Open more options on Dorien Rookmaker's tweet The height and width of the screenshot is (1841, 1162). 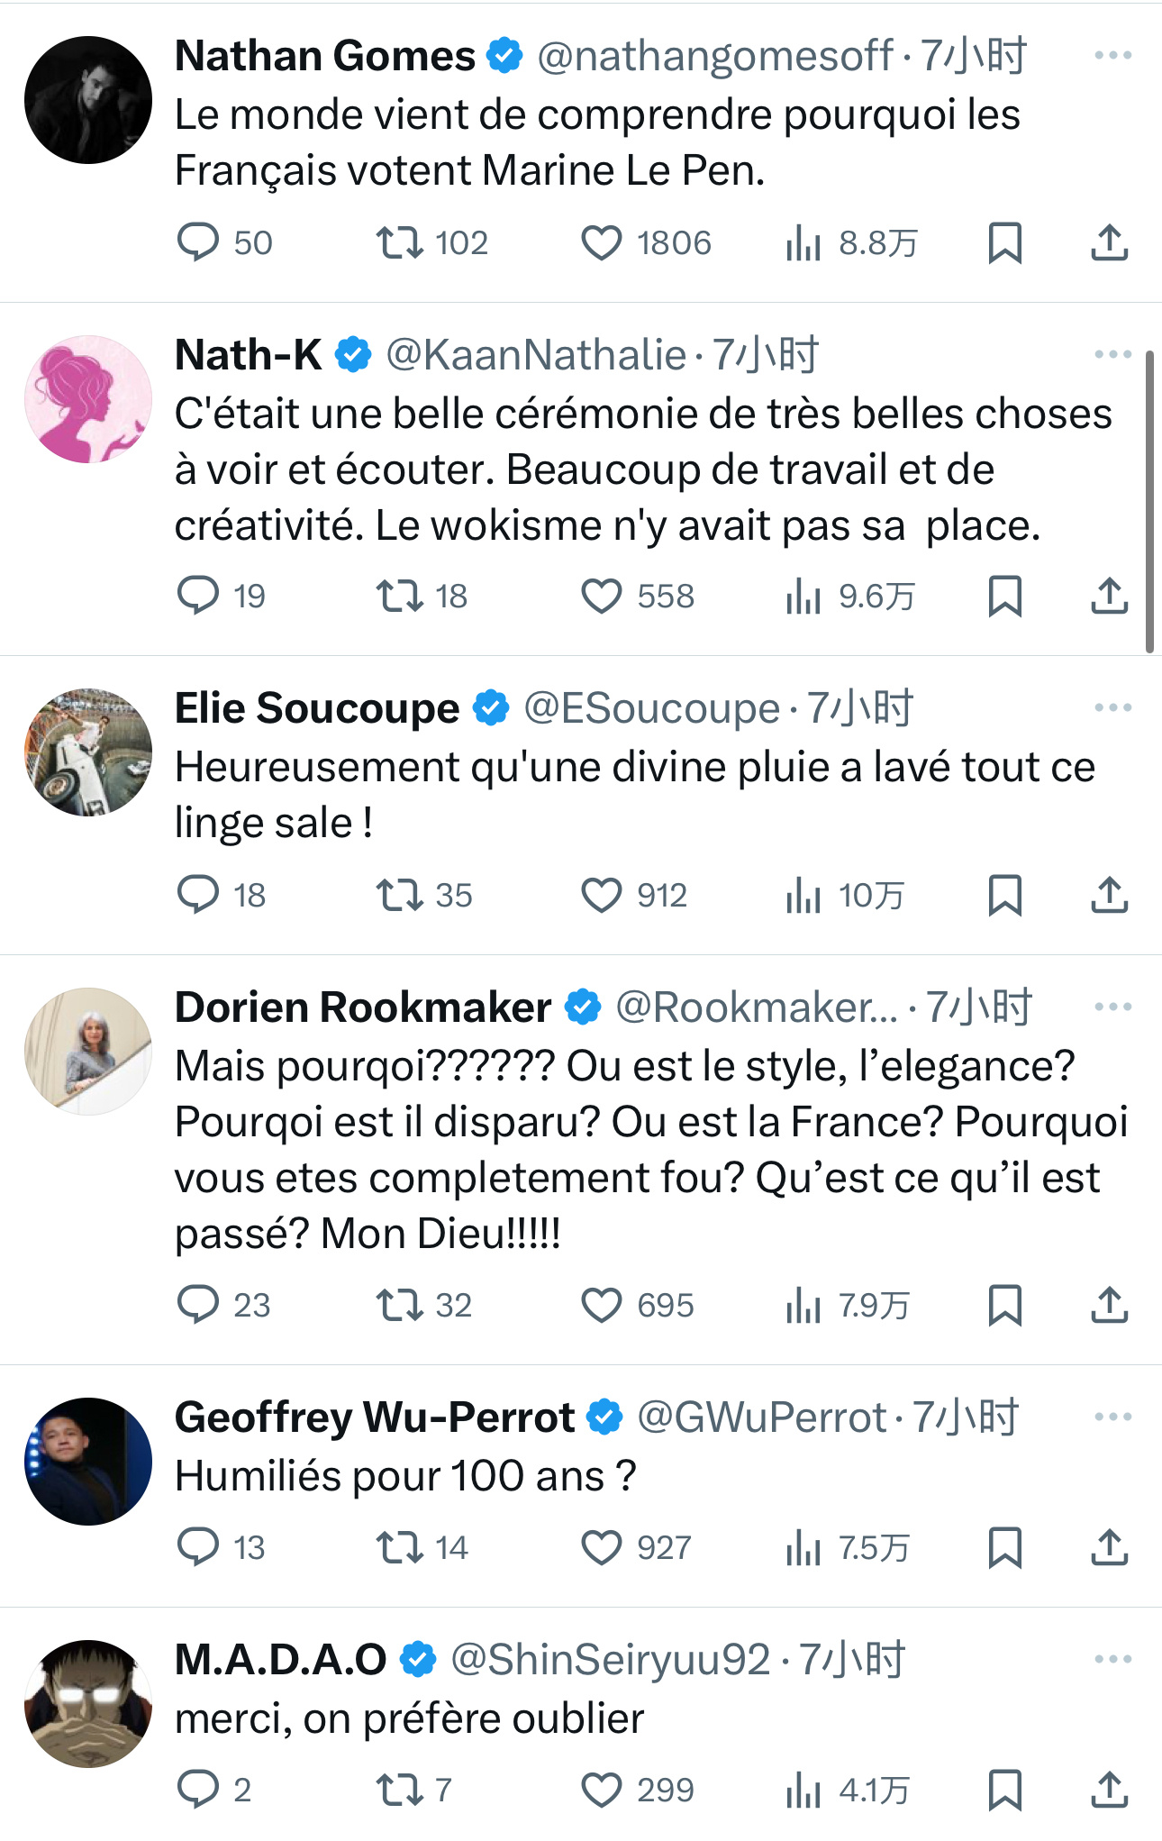(x=1112, y=1007)
